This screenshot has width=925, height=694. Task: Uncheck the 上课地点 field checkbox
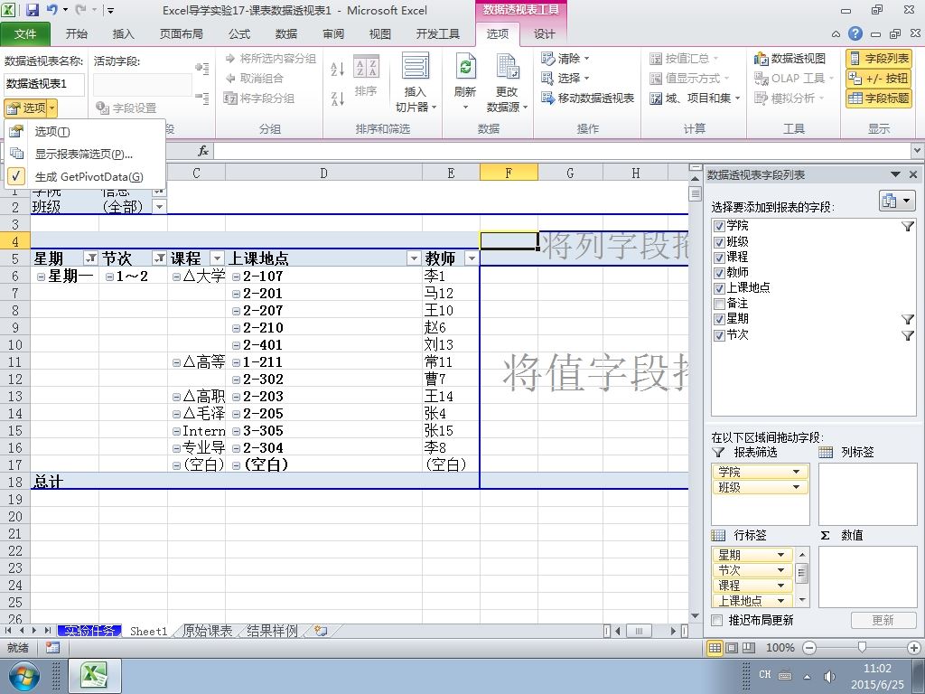(719, 288)
